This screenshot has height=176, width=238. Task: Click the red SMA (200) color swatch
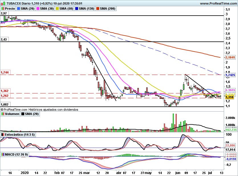[x=97, y=9]
